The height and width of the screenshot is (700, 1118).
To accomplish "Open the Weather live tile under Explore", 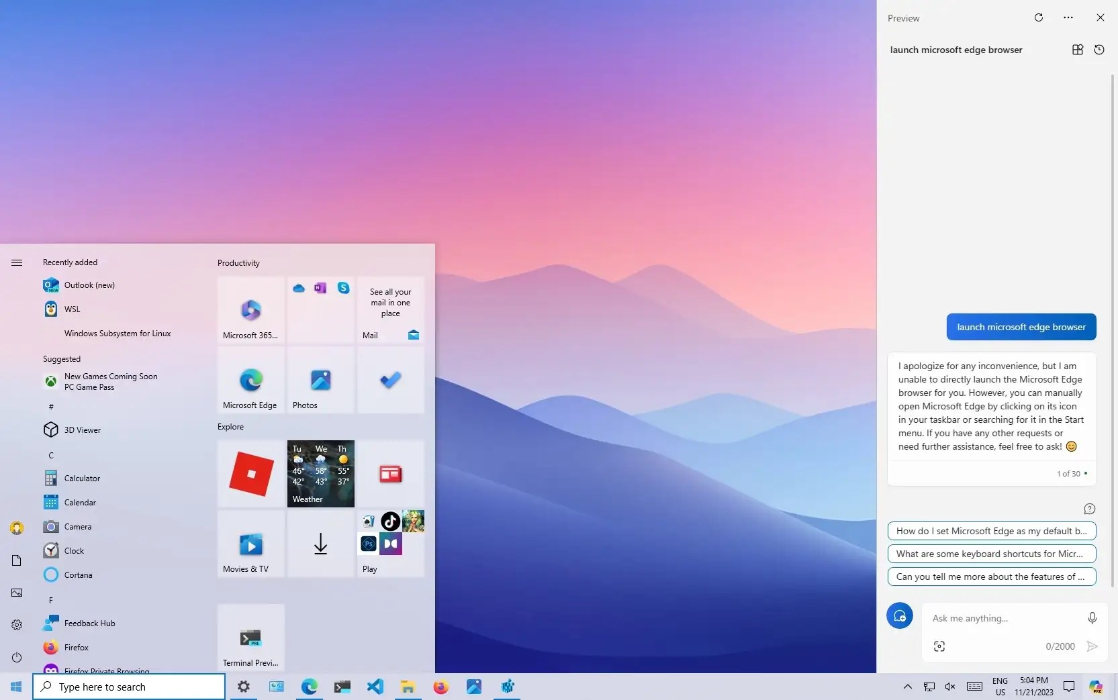I will pyautogui.click(x=320, y=473).
